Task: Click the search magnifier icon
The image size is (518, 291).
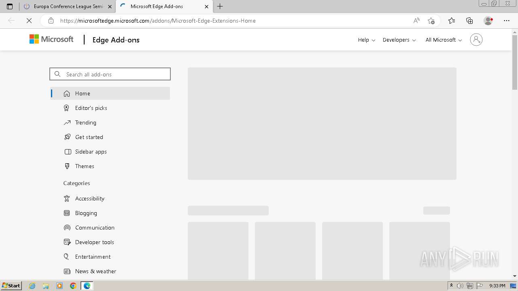Action: (57, 74)
